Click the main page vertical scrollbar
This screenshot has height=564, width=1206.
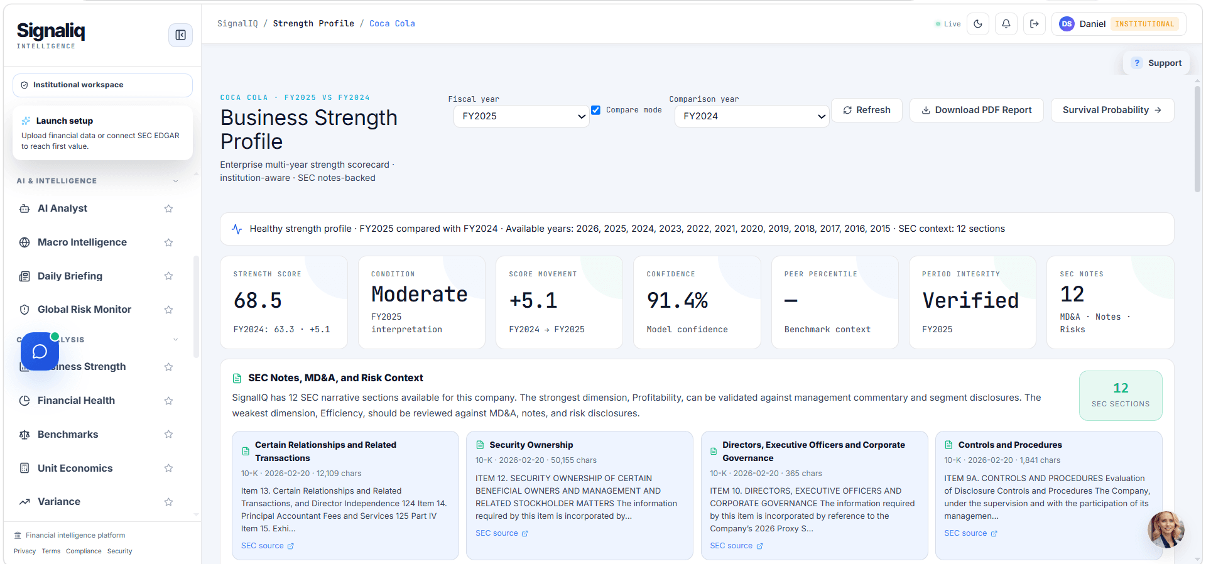tap(1197, 138)
